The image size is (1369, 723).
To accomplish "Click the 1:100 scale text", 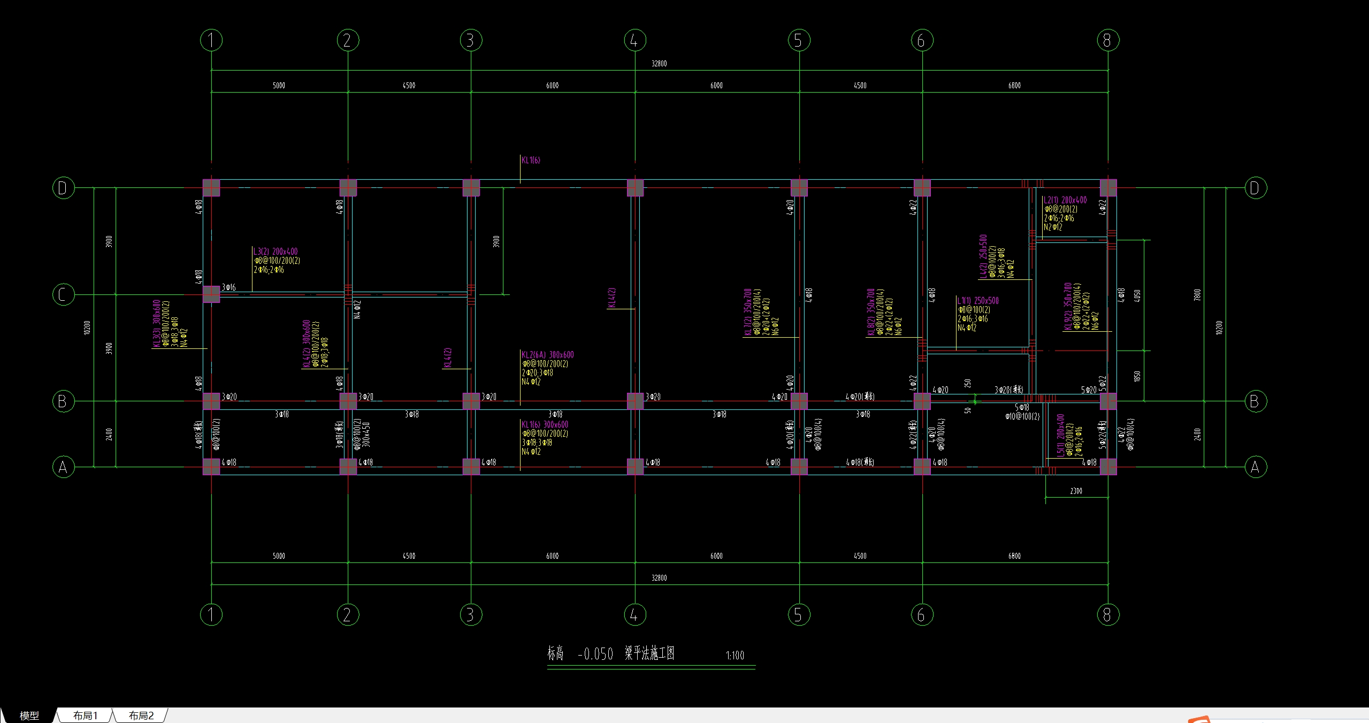I will pos(735,656).
